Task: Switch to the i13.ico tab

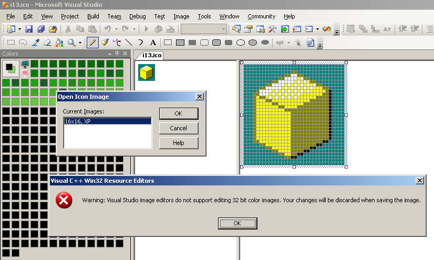Action: click(x=152, y=55)
